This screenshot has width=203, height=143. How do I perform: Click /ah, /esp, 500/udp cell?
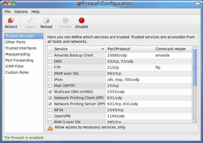pos(130,80)
